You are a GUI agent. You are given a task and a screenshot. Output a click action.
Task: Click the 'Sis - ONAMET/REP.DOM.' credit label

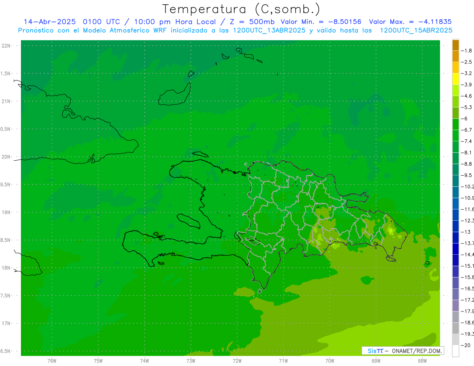(403, 351)
